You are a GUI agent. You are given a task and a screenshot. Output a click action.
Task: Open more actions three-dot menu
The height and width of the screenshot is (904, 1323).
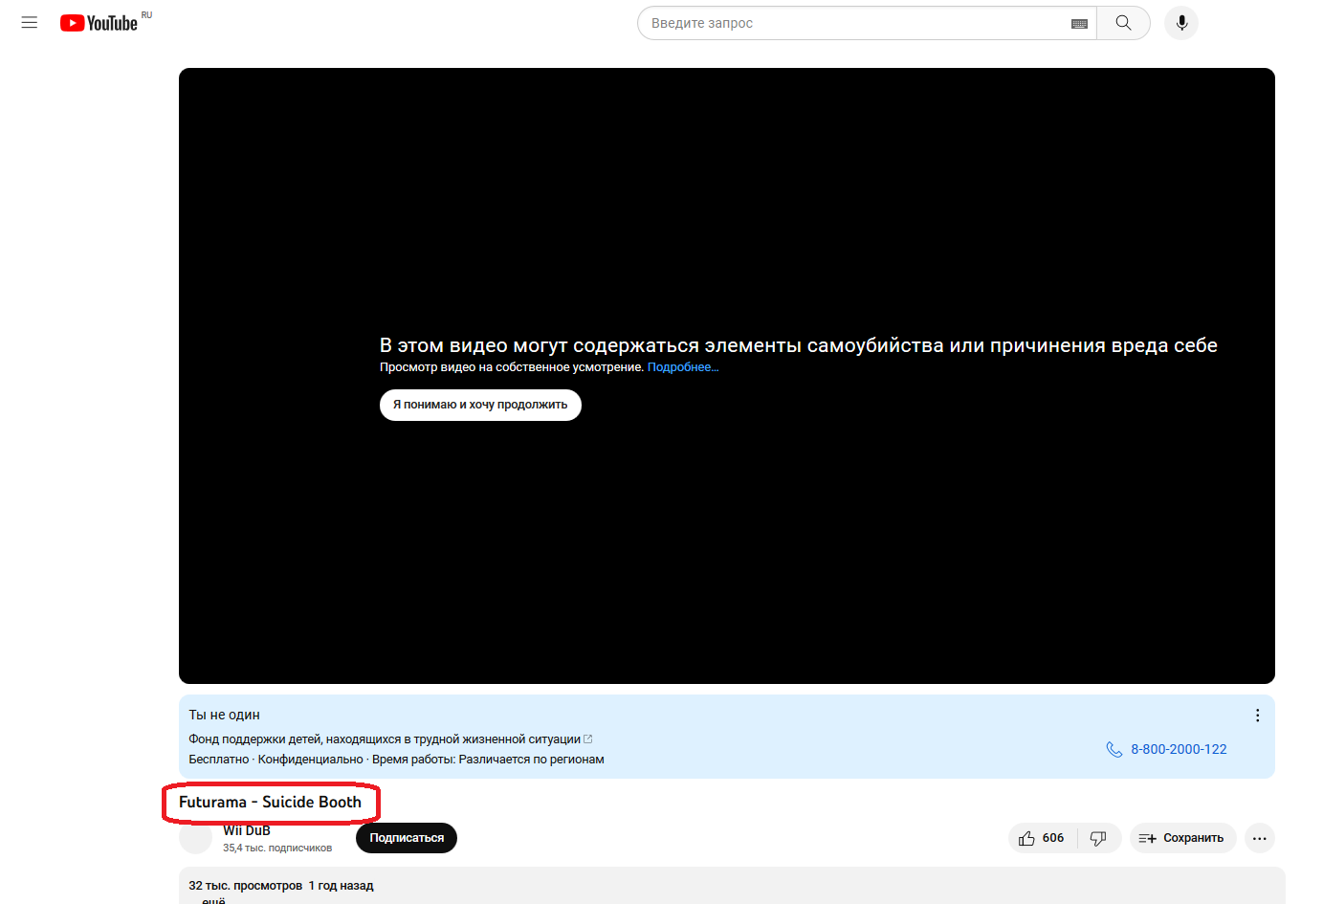[x=1260, y=838]
